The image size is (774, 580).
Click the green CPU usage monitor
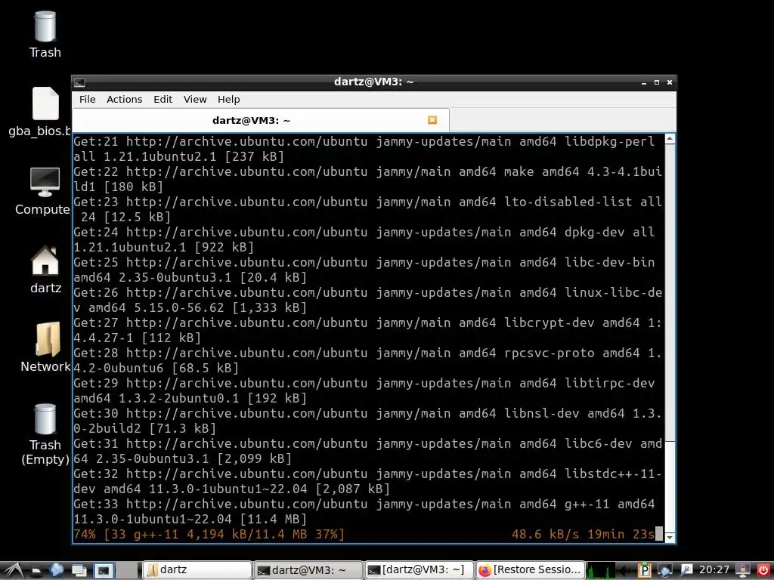pos(601,570)
